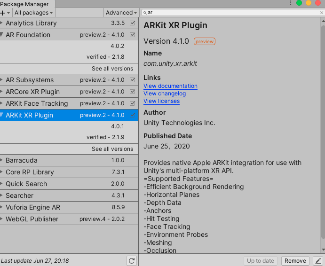Select the ARKit Face Tracking package row
The height and width of the screenshot is (266, 325).
pos(69,103)
